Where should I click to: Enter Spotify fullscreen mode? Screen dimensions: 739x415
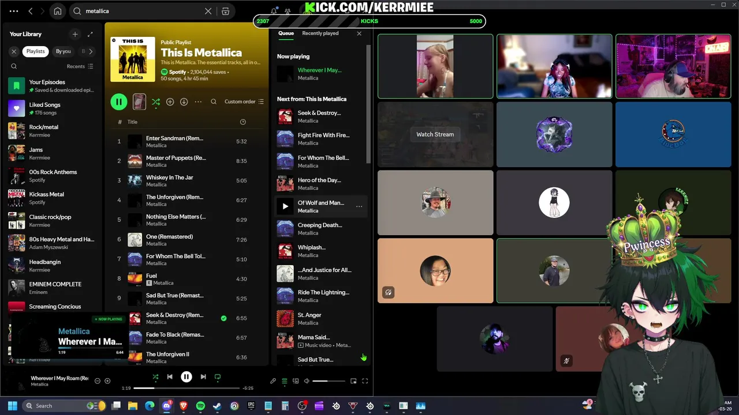[x=365, y=381]
